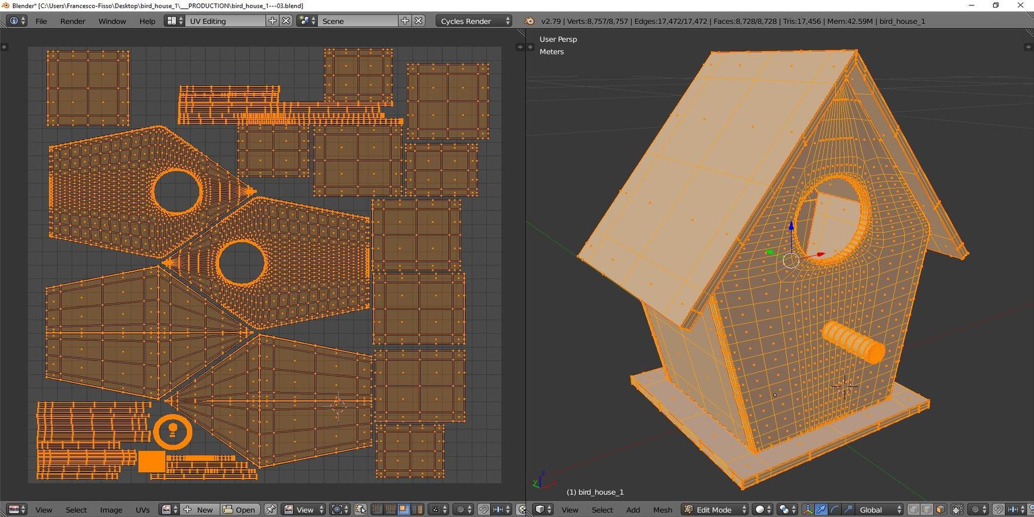Select mesh vertex select mode
The height and width of the screenshot is (517, 1034).
(x=913, y=509)
